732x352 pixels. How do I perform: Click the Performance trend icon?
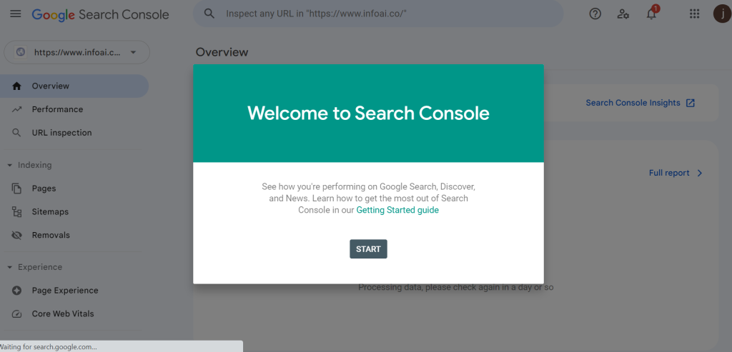click(17, 109)
